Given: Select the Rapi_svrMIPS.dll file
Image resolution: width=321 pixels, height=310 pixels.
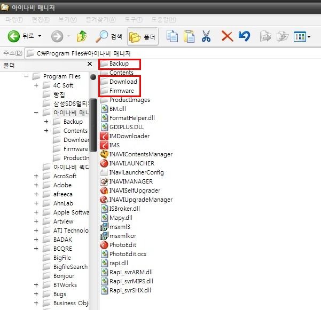Looking at the screenshot, I should point(127,281).
